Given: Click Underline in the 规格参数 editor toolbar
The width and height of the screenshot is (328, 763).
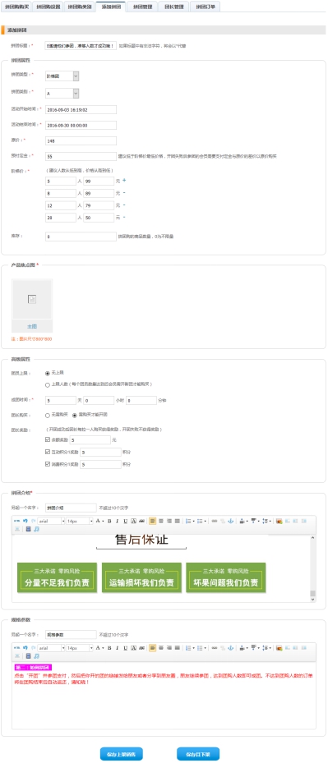Looking at the screenshot, I should point(125,648).
